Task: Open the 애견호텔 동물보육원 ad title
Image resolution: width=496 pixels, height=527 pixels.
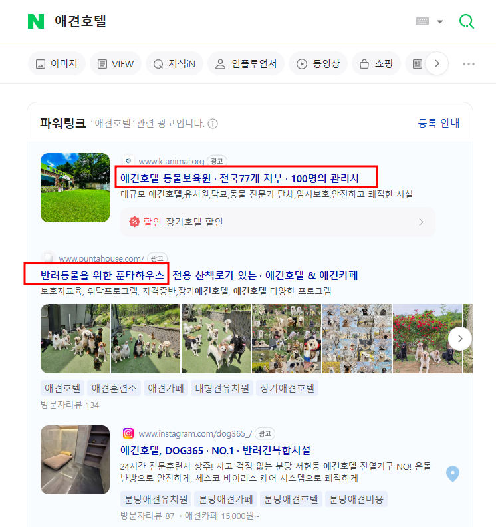Action: (x=240, y=178)
